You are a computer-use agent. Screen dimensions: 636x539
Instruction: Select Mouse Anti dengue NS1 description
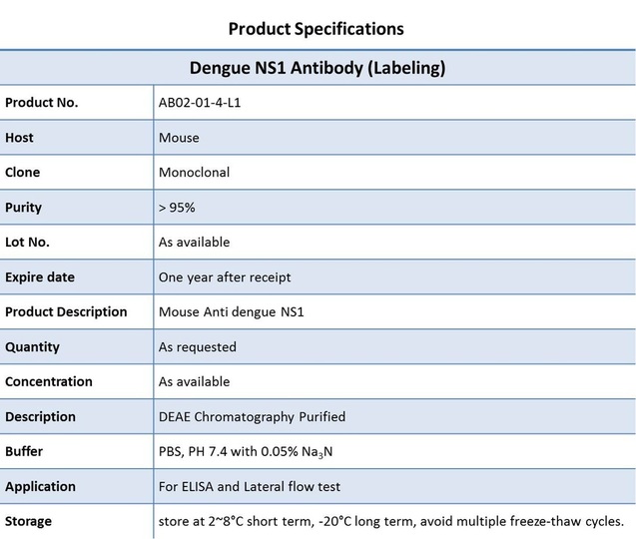[x=232, y=311]
